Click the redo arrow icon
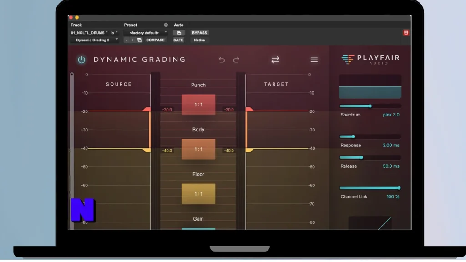 pos(236,60)
